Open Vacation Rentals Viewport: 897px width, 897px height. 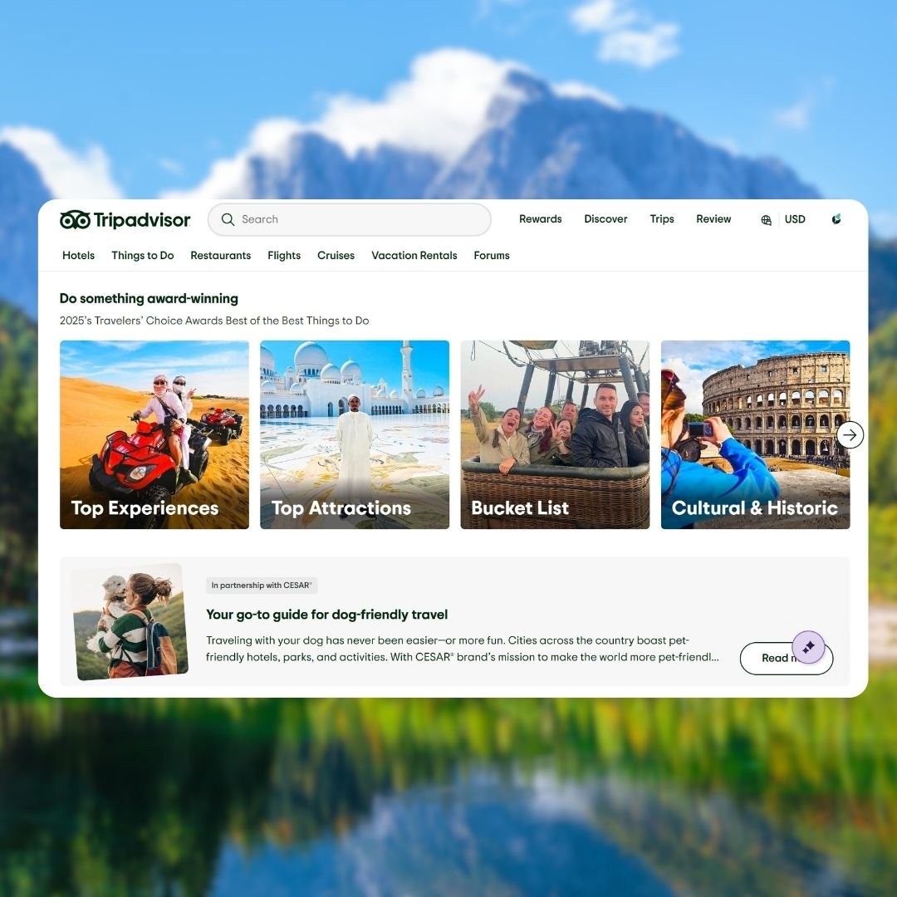414,256
